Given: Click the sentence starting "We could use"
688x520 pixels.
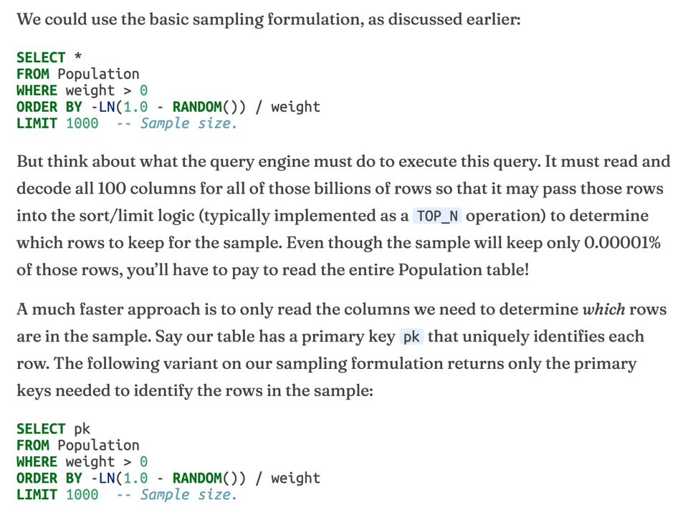Looking at the screenshot, I should (x=268, y=19).
